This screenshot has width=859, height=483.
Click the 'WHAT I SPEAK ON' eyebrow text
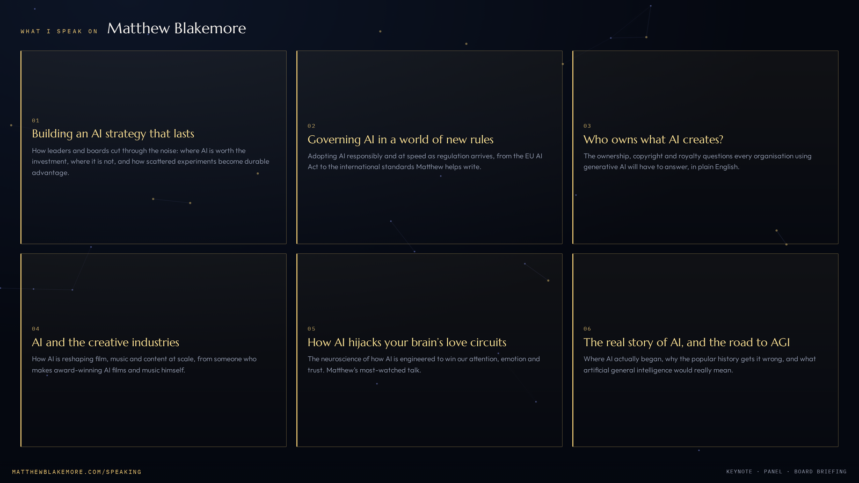[59, 32]
